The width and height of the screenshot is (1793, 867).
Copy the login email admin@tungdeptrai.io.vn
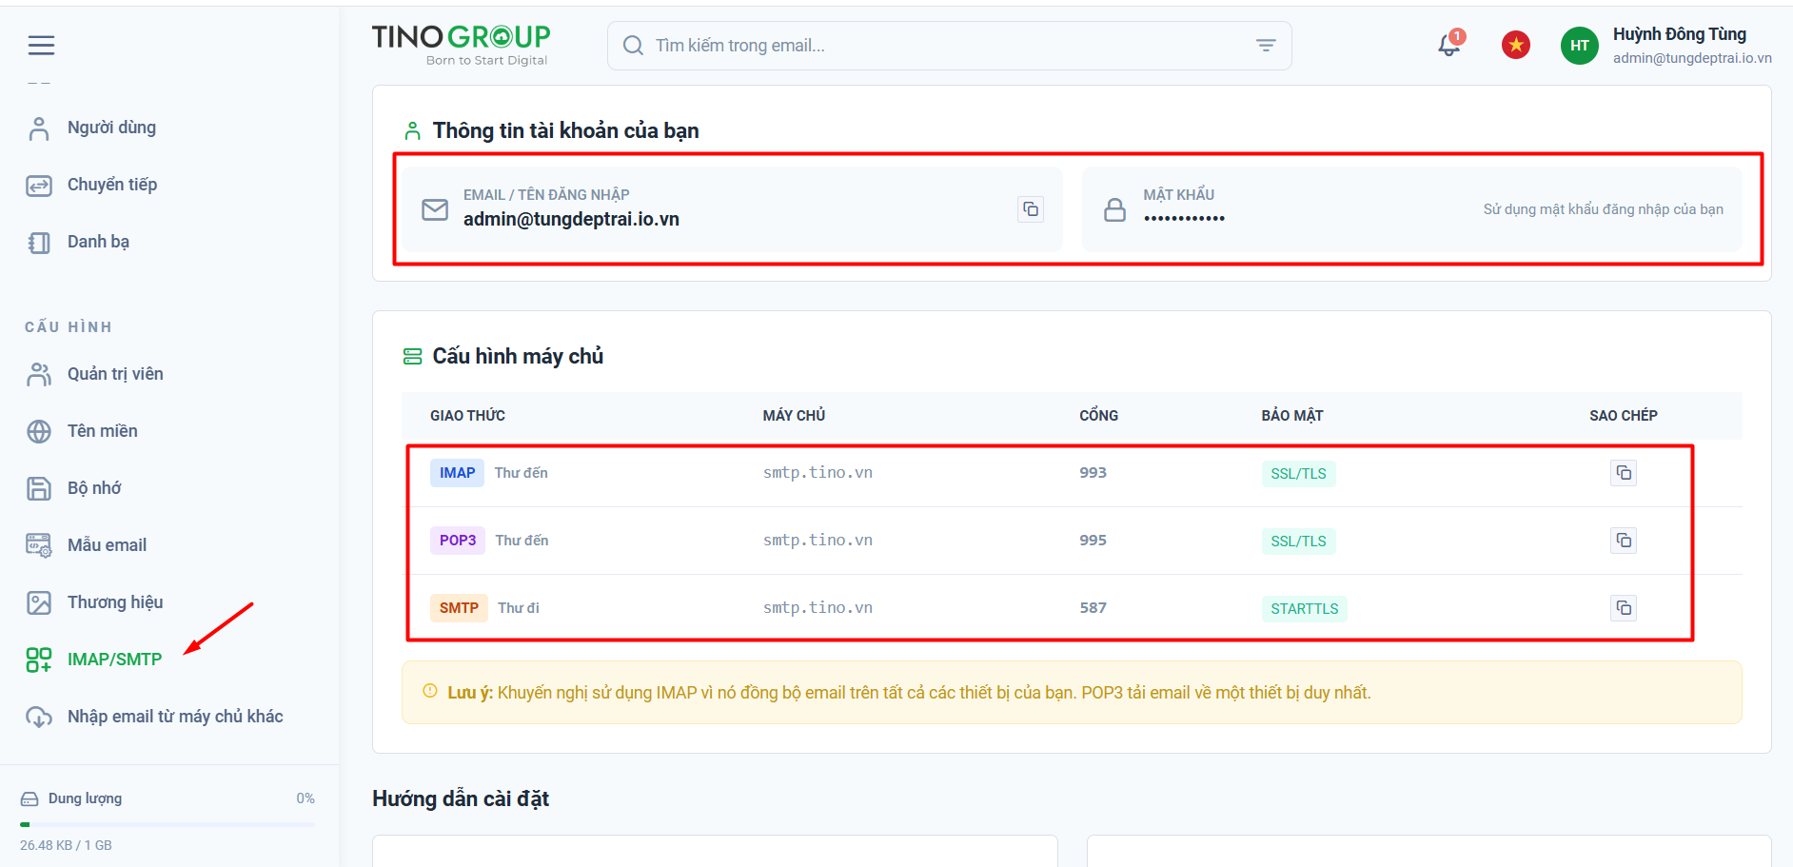point(1031,208)
